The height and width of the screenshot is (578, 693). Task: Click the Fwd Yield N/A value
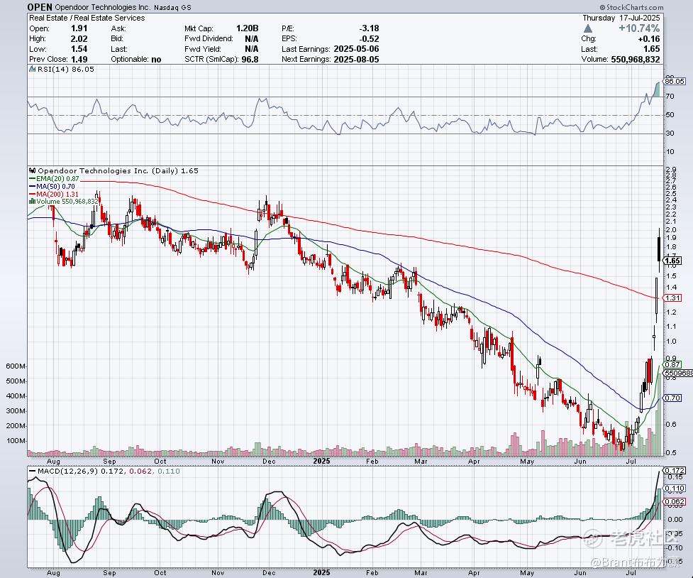pos(252,49)
